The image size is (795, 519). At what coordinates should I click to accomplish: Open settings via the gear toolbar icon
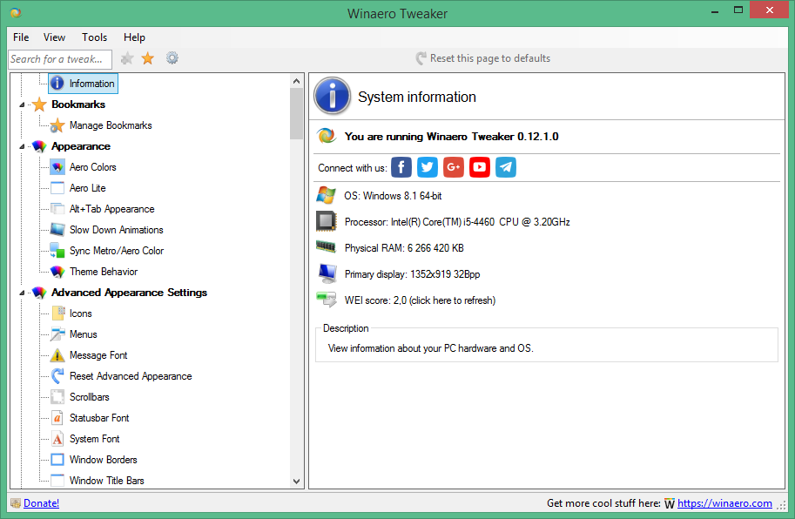(x=172, y=58)
